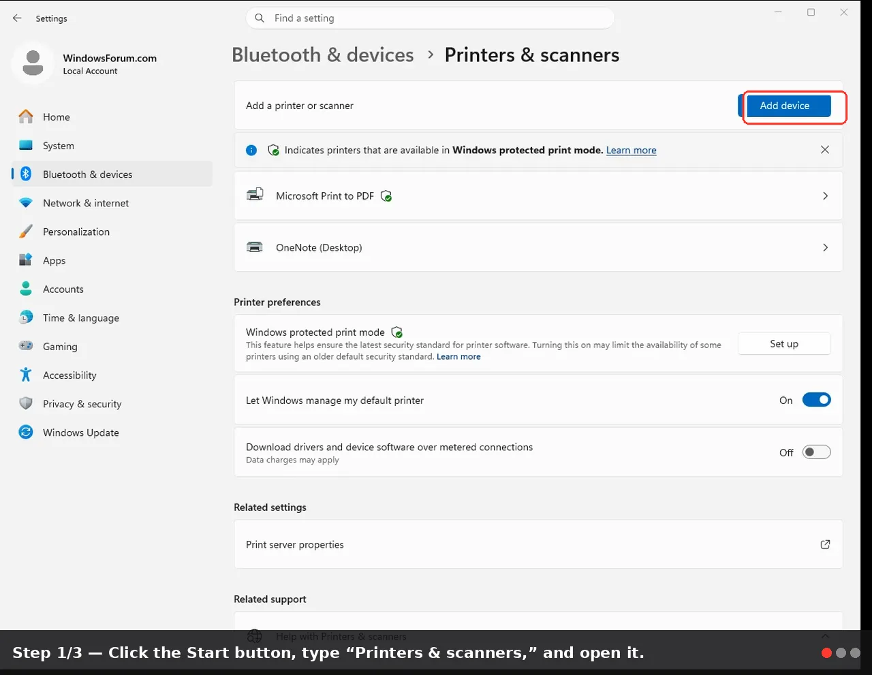Open Print server properties external link icon
872x675 pixels.
point(825,544)
